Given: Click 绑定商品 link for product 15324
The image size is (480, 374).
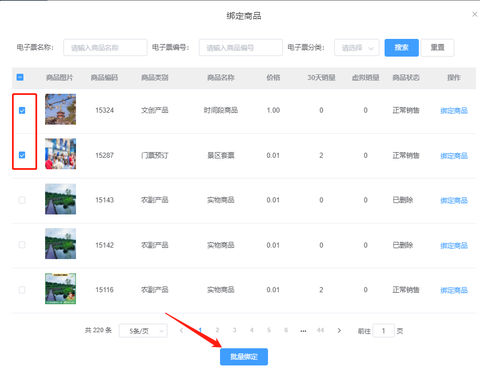Looking at the screenshot, I should coord(453,110).
